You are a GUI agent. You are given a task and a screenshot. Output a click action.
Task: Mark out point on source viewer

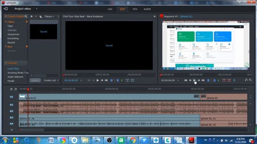[x=118, y=80]
